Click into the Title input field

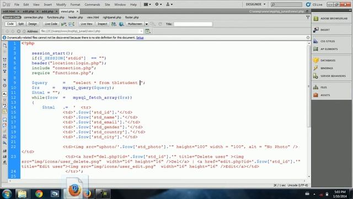tap(193, 24)
